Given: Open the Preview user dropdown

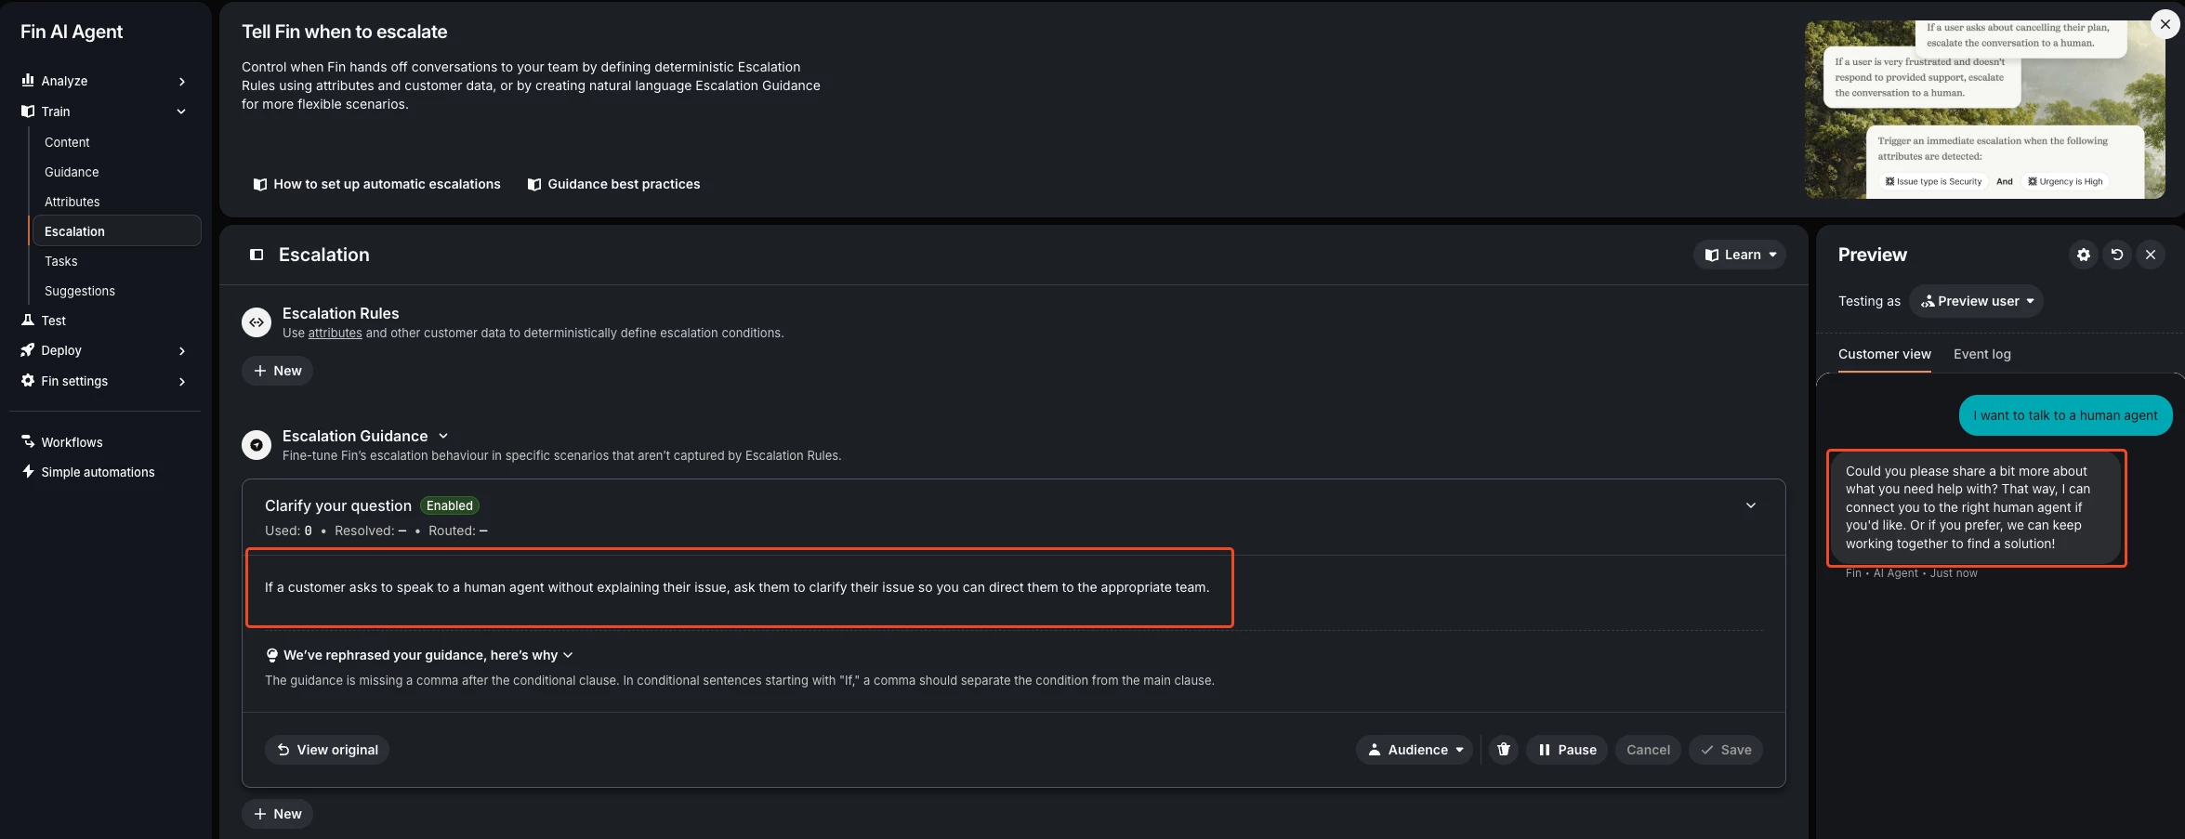Looking at the screenshot, I should pos(1977,301).
